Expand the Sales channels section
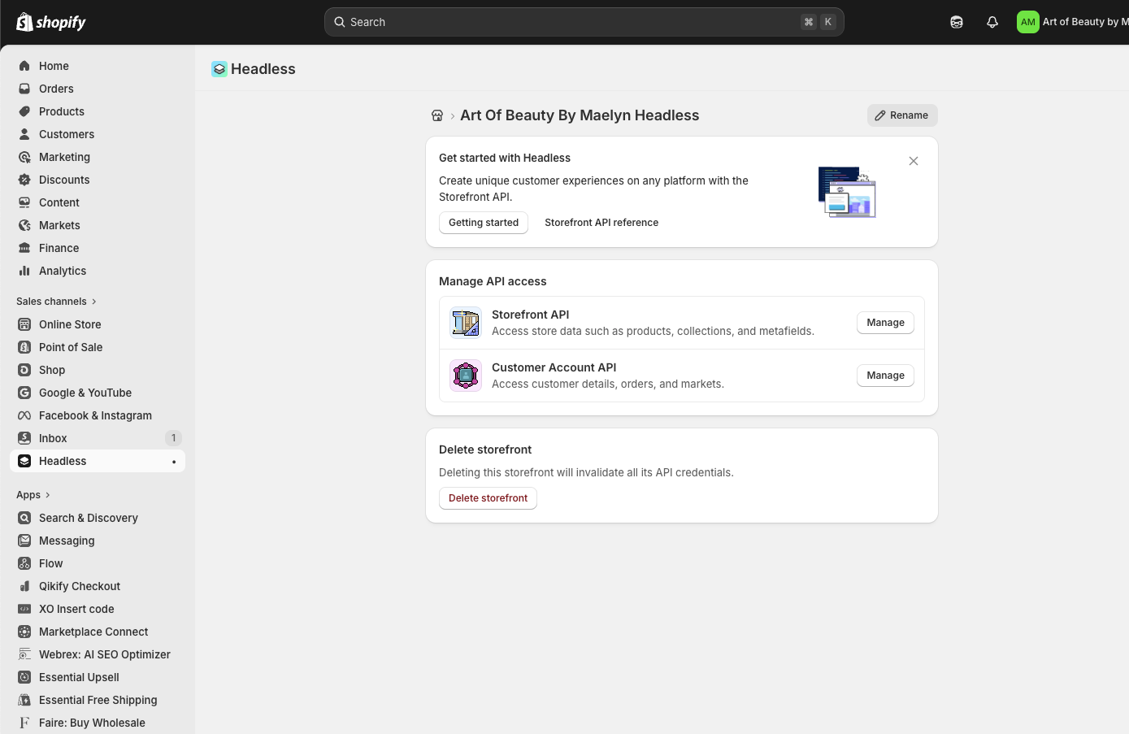 coord(56,302)
